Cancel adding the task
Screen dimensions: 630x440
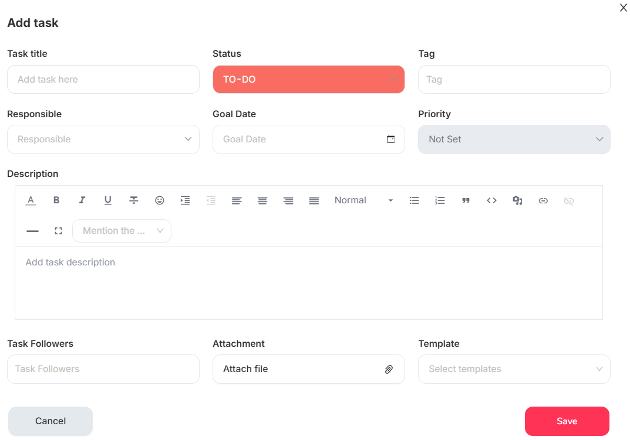pyautogui.click(x=50, y=421)
